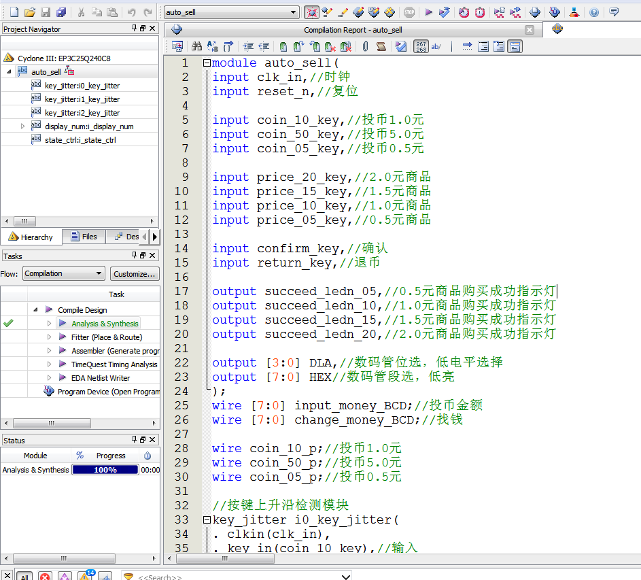Run the Analysis & Synthesis task
This screenshot has width=641, height=580.
[x=105, y=324]
